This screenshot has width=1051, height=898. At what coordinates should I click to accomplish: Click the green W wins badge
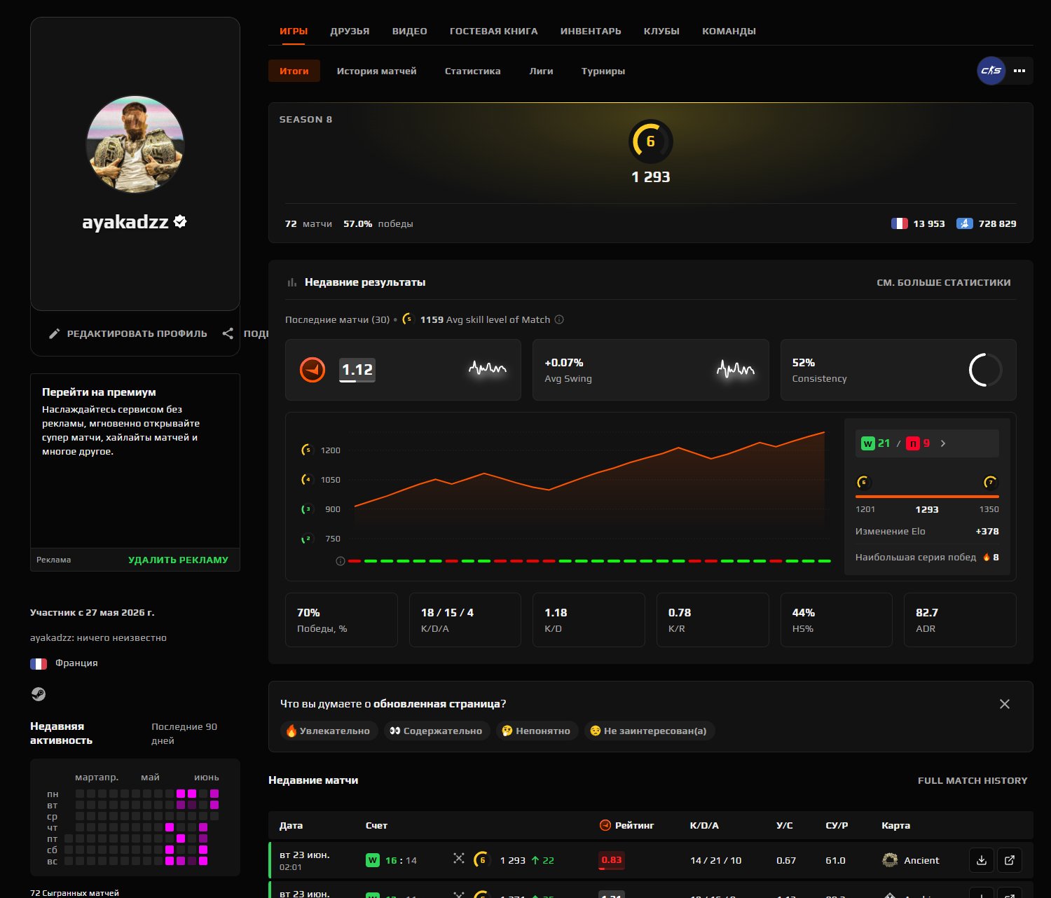867,443
